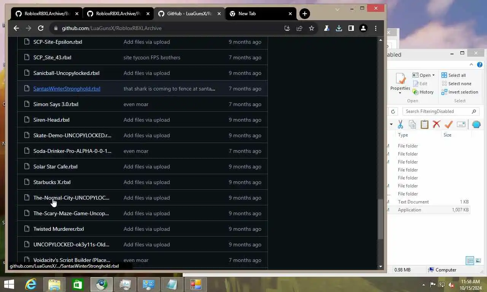Click History in File Explorer ribbon

click(423, 92)
